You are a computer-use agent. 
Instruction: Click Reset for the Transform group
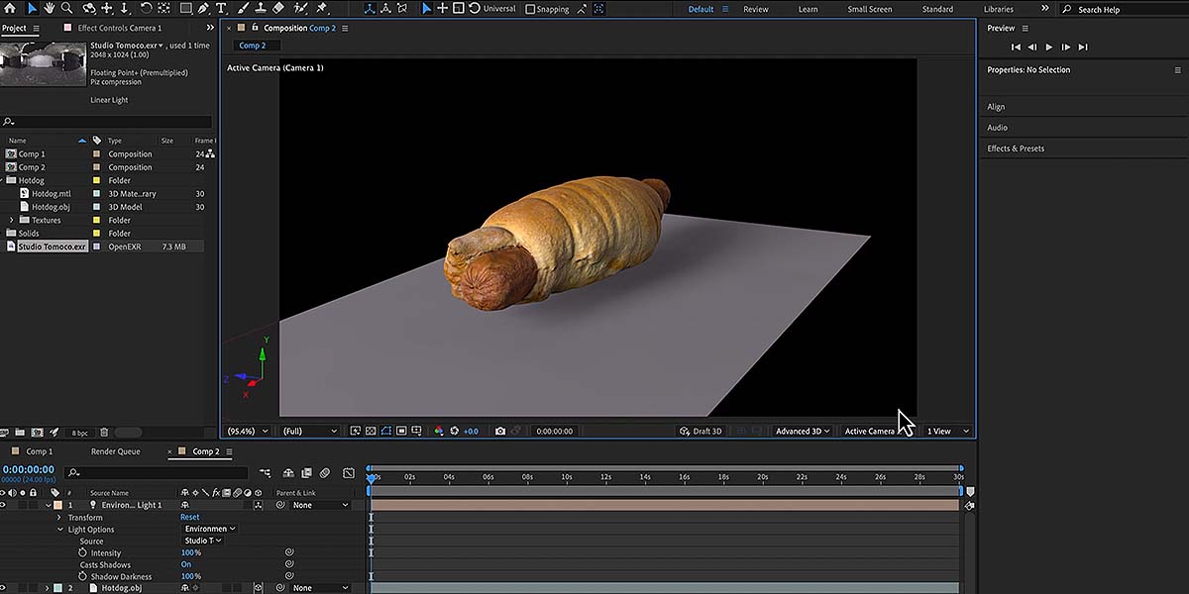pyautogui.click(x=189, y=517)
